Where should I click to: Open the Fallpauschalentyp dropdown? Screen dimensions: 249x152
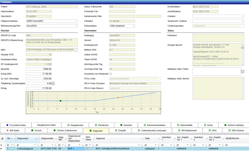[76, 21]
